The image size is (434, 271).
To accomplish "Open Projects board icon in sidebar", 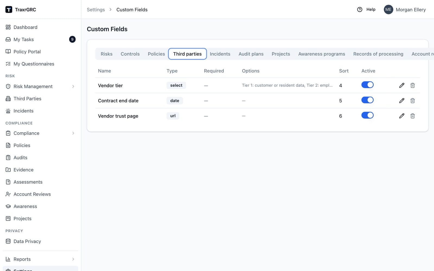I will (8, 218).
